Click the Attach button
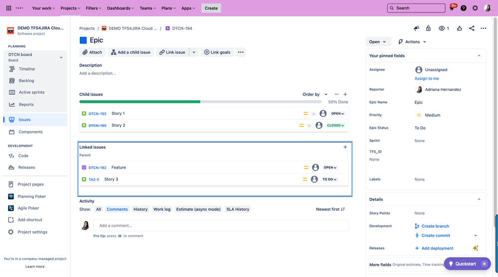 click(x=92, y=52)
